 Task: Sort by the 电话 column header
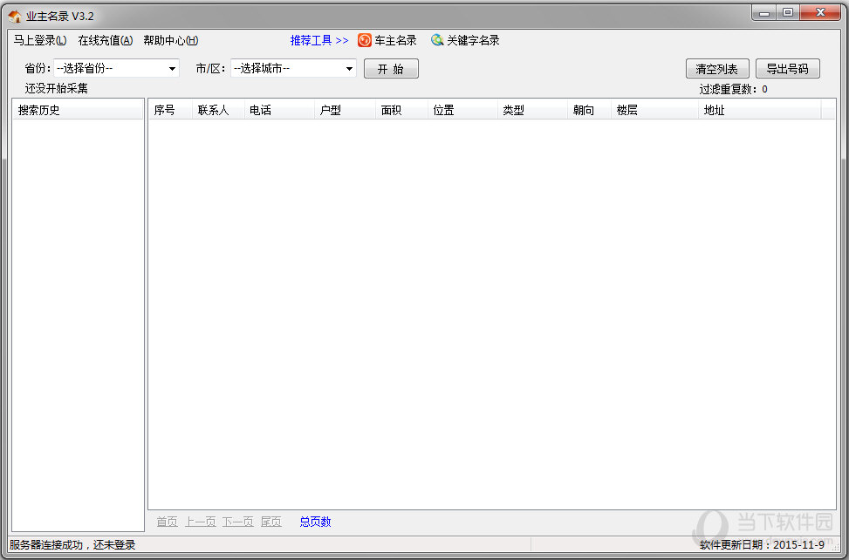coord(280,110)
